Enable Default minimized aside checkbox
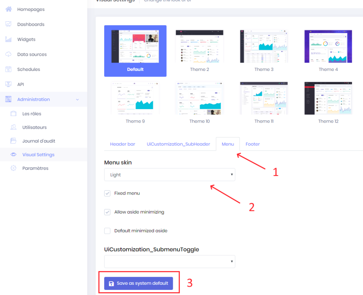Screen dimensions: 363x295 point(107,231)
